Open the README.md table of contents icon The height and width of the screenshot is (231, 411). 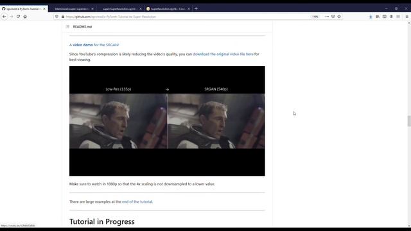(x=67, y=27)
